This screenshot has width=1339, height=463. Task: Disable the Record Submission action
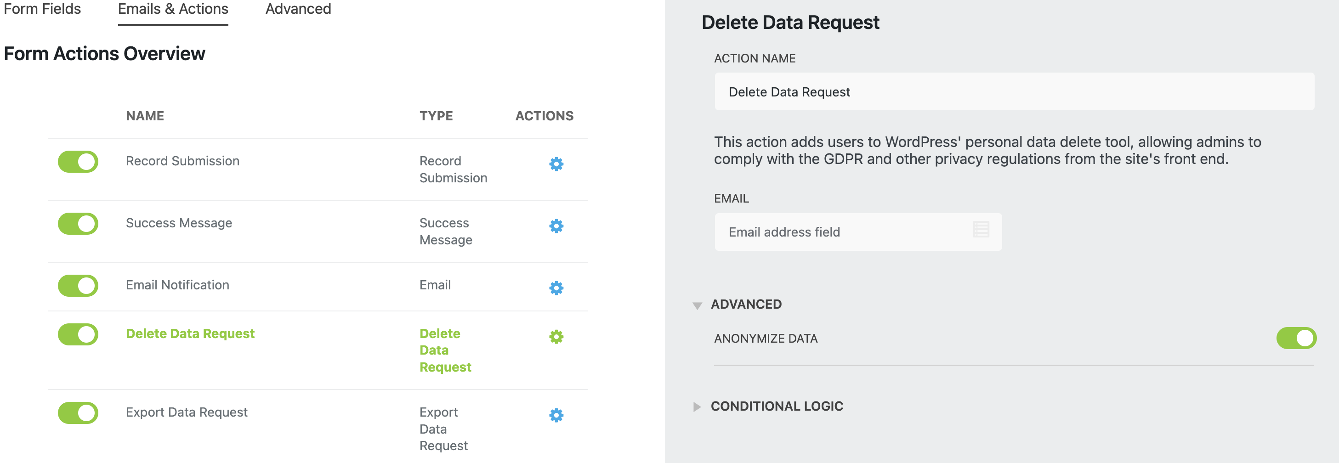point(78,162)
